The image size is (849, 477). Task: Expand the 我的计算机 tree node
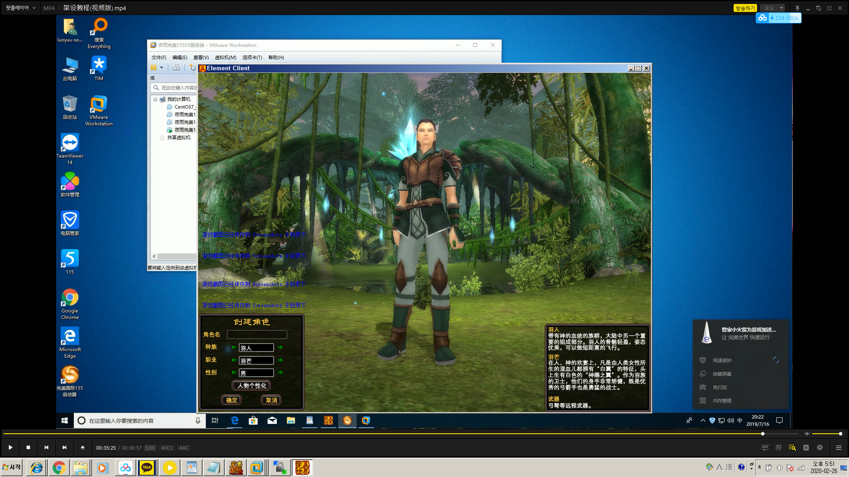[x=155, y=99]
